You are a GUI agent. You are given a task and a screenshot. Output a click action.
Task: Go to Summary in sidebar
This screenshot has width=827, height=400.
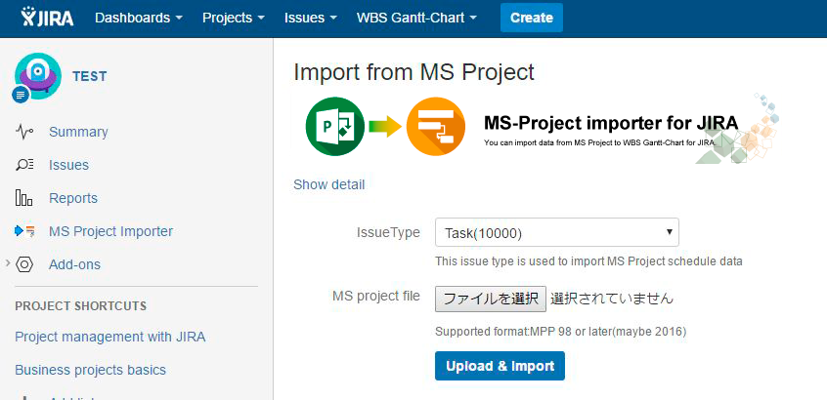pos(78,132)
